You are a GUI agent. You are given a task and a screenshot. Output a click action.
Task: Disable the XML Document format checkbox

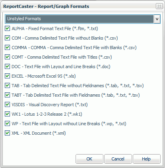pyautogui.click(x=7, y=133)
